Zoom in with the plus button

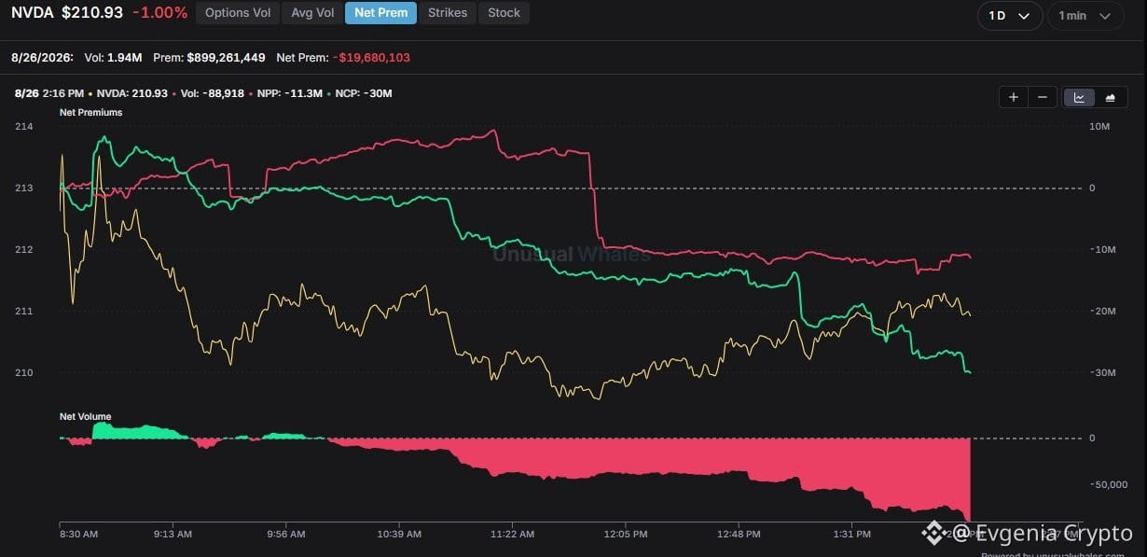coord(1013,97)
